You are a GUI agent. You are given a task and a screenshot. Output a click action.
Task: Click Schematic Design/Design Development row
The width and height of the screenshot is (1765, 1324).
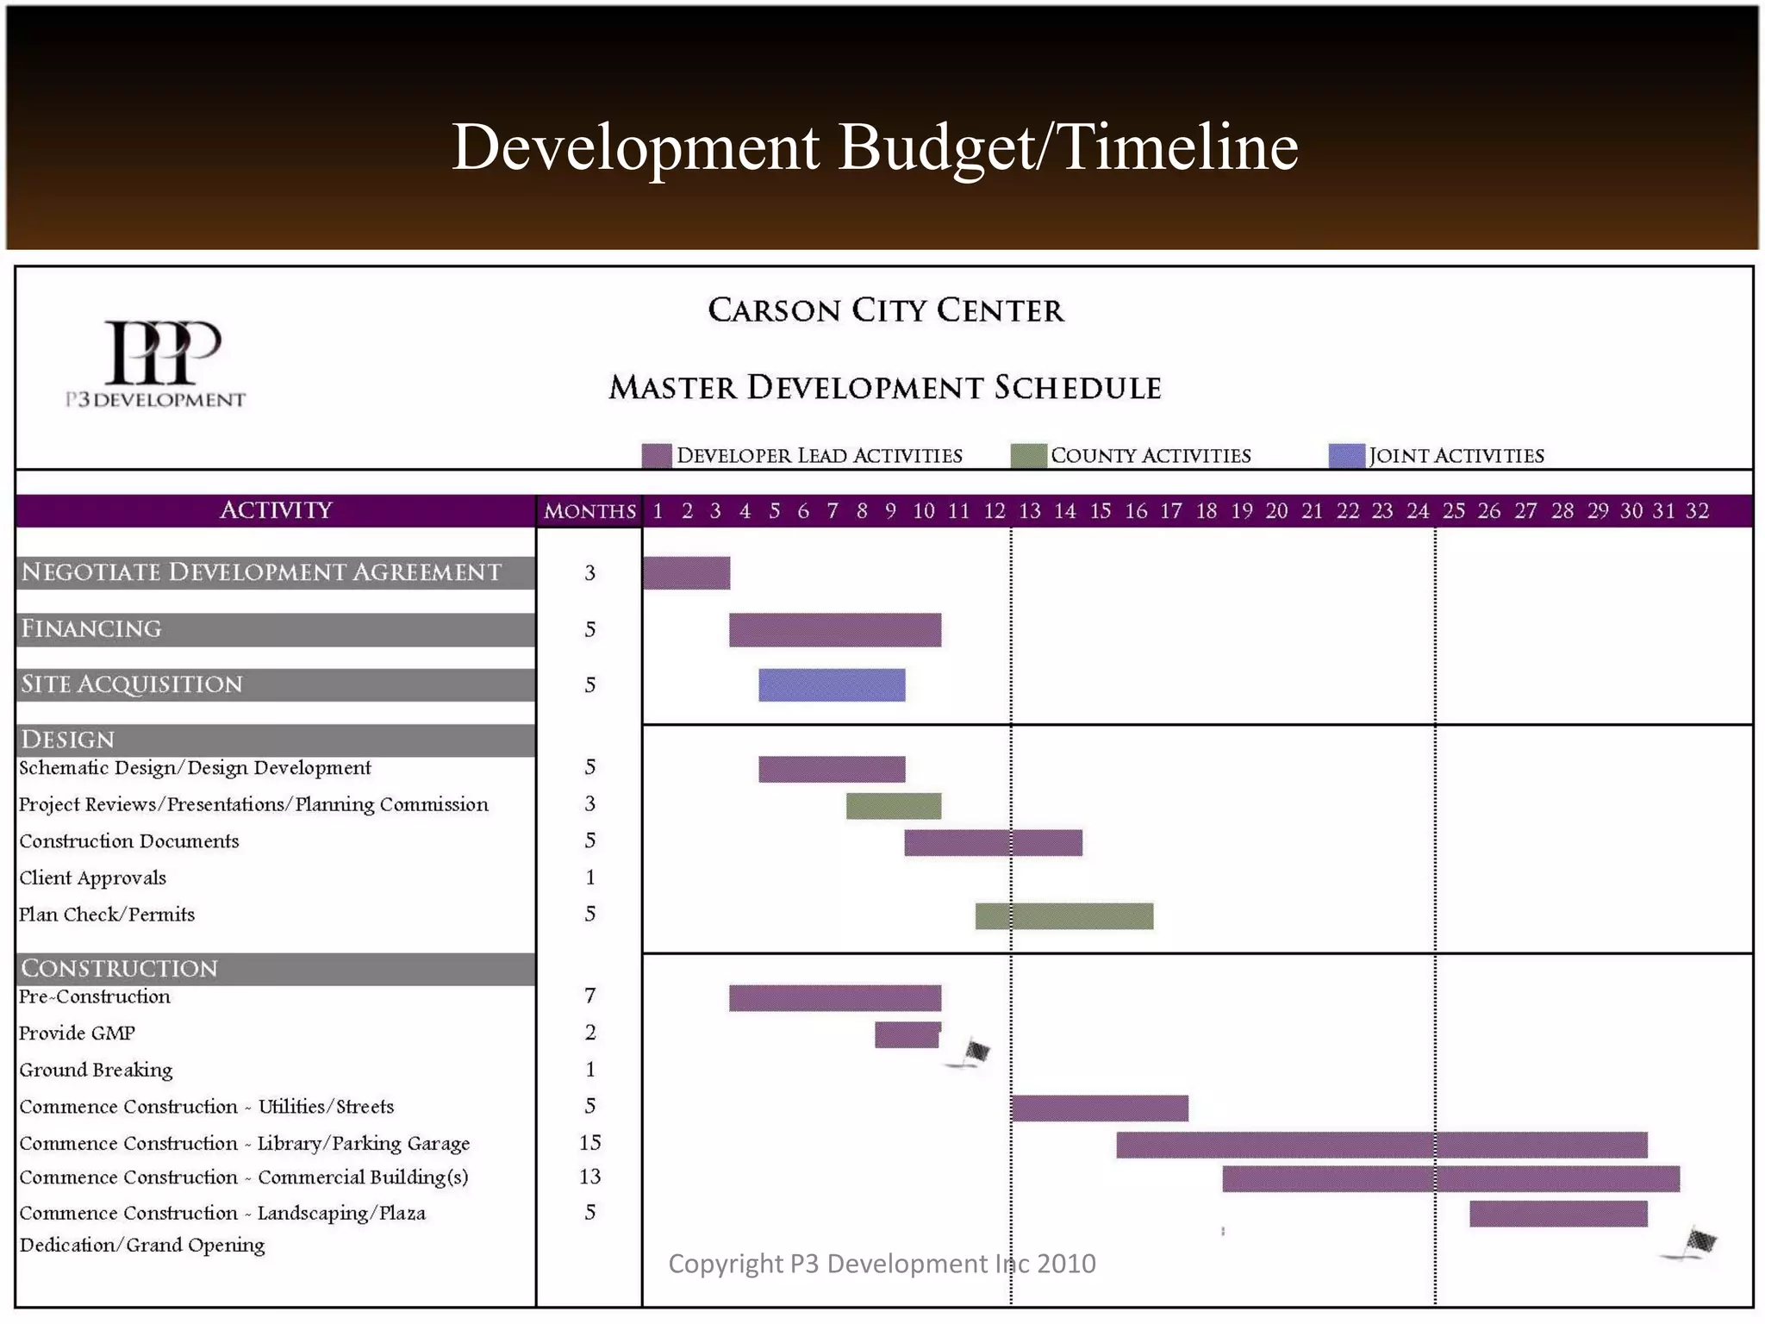click(195, 768)
